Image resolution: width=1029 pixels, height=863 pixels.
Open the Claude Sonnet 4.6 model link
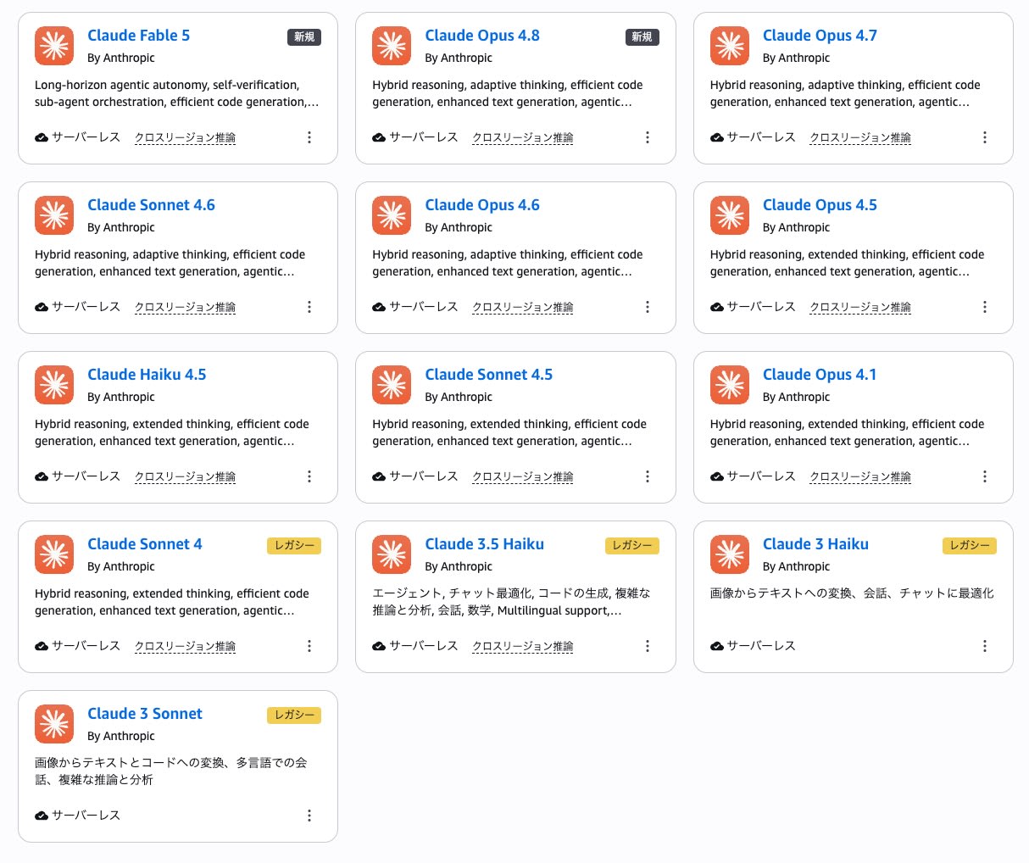tap(151, 205)
